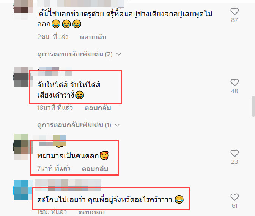Expand the chevron beside ดูการตอบกลับเพิ่มเติม (1)
The image size is (255, 216).
[117, 125]
